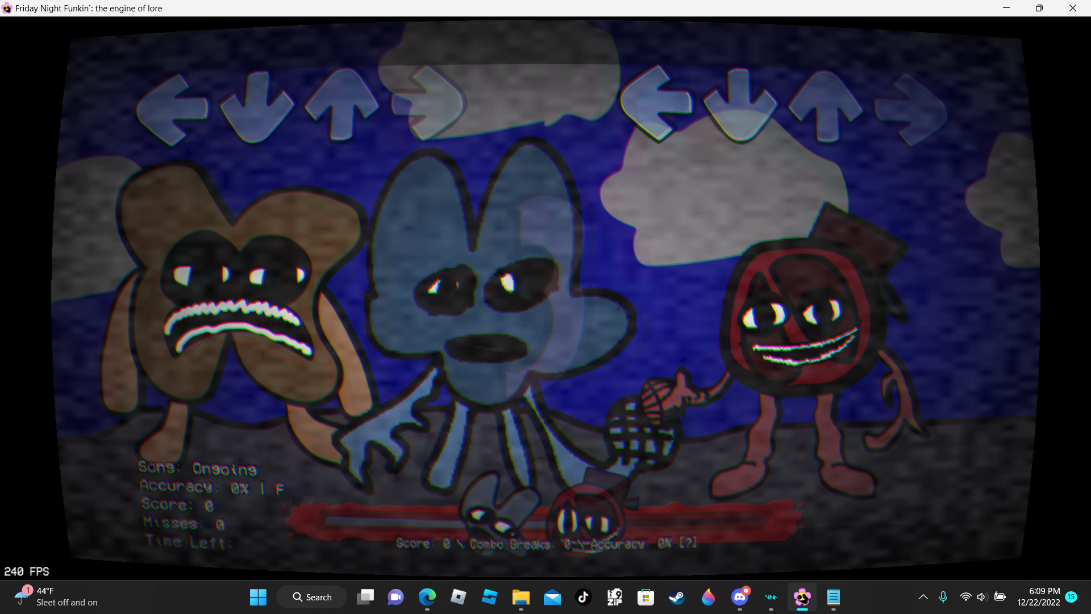Open the Start menu
Image resolution: width=1091 pixels, height=614 pixels.
point(258,597)
